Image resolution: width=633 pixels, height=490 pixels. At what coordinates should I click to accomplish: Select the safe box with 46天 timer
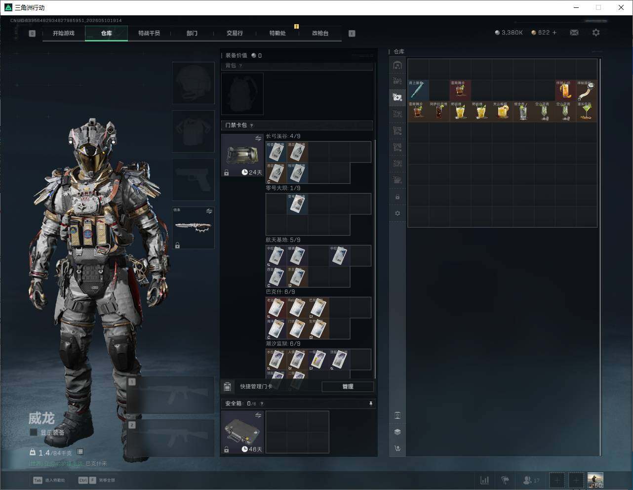pyautogui.click(x=242, y=432)
